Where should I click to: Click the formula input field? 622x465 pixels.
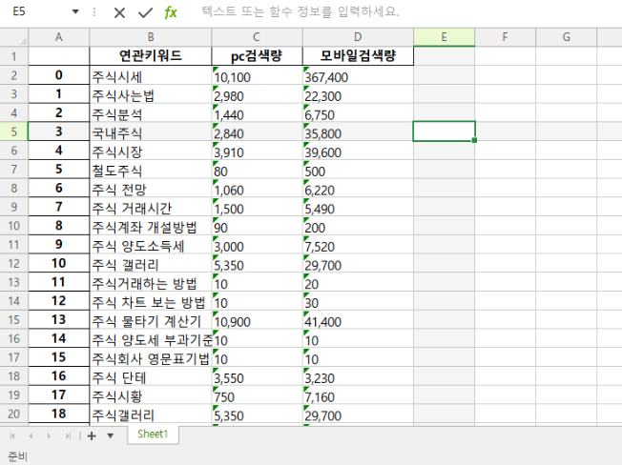[401, 12]
